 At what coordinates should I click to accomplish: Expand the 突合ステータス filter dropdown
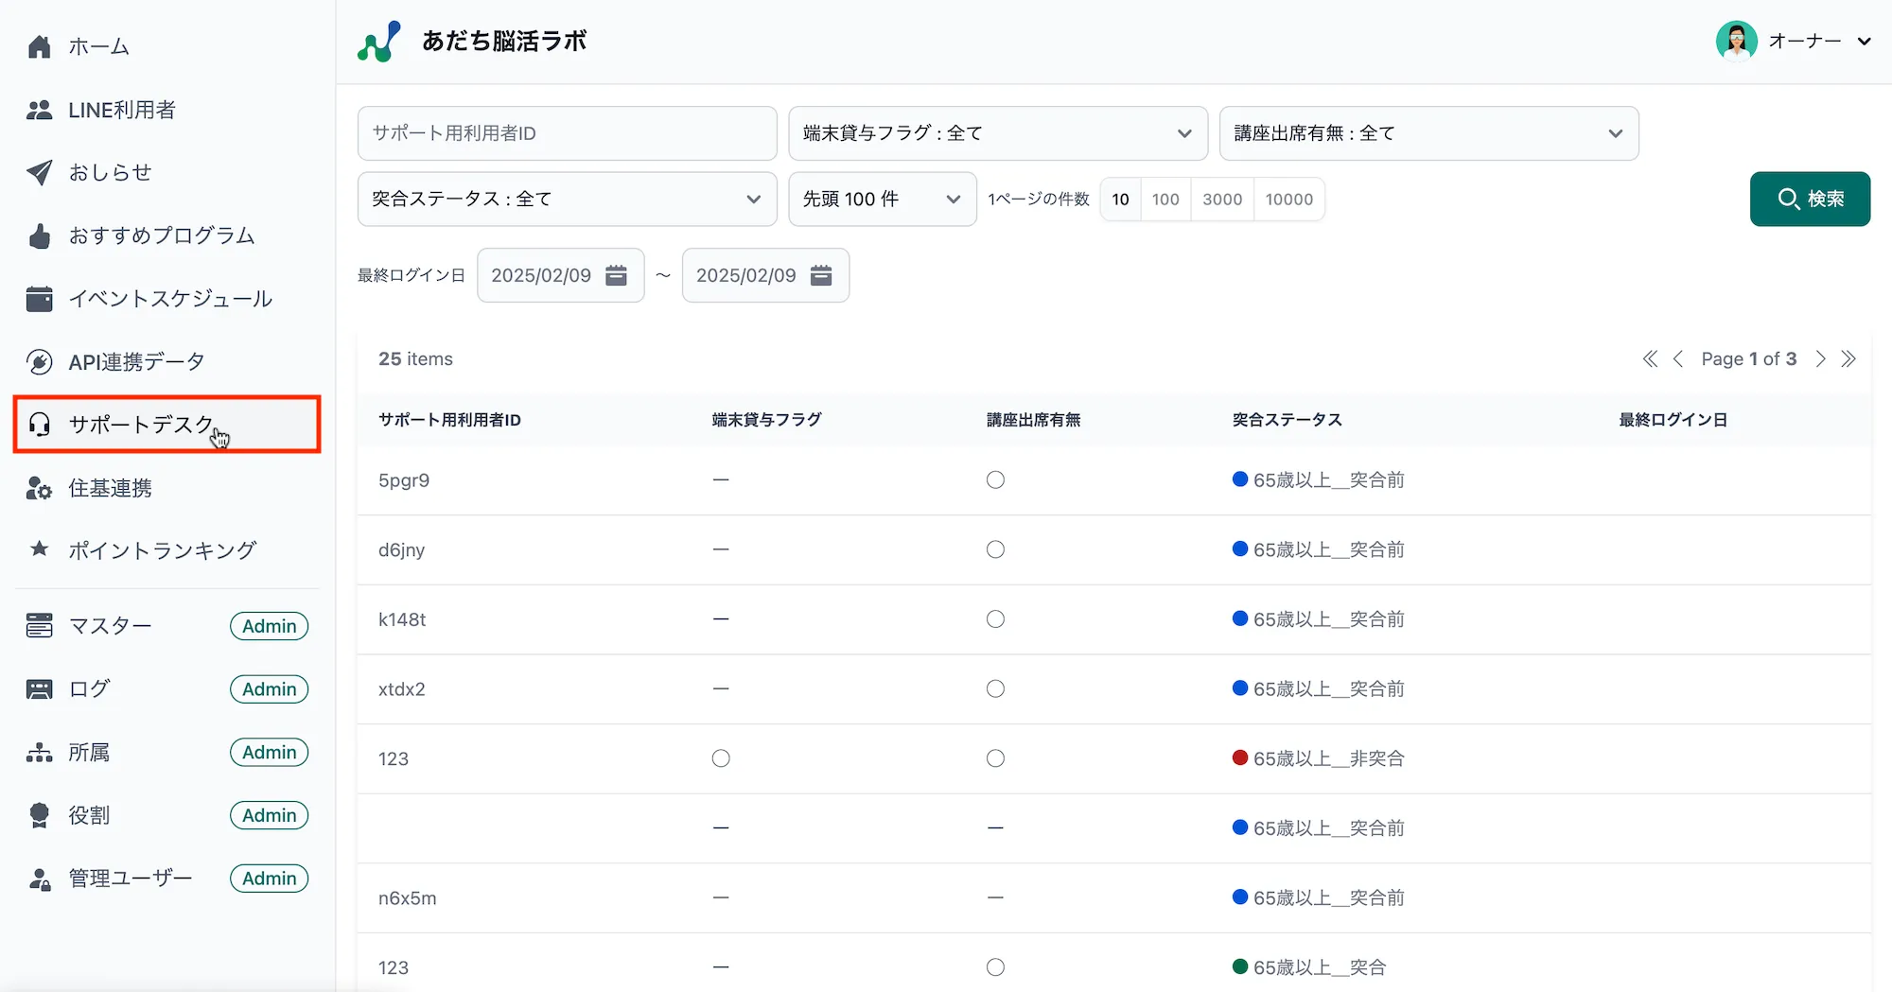(x=566, y=199)
